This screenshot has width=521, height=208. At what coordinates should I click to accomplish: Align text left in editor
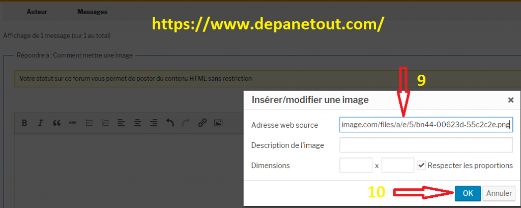(121, 123)
